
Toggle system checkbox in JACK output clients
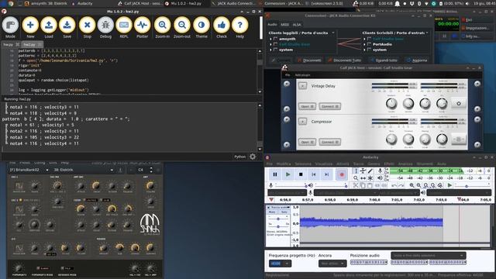(276, 50)
